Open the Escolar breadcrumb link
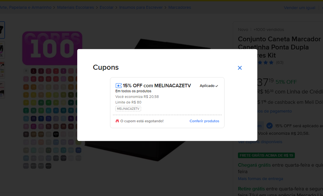Image resolution: width=323 pixels, height=196 pixels. [107, 7]
